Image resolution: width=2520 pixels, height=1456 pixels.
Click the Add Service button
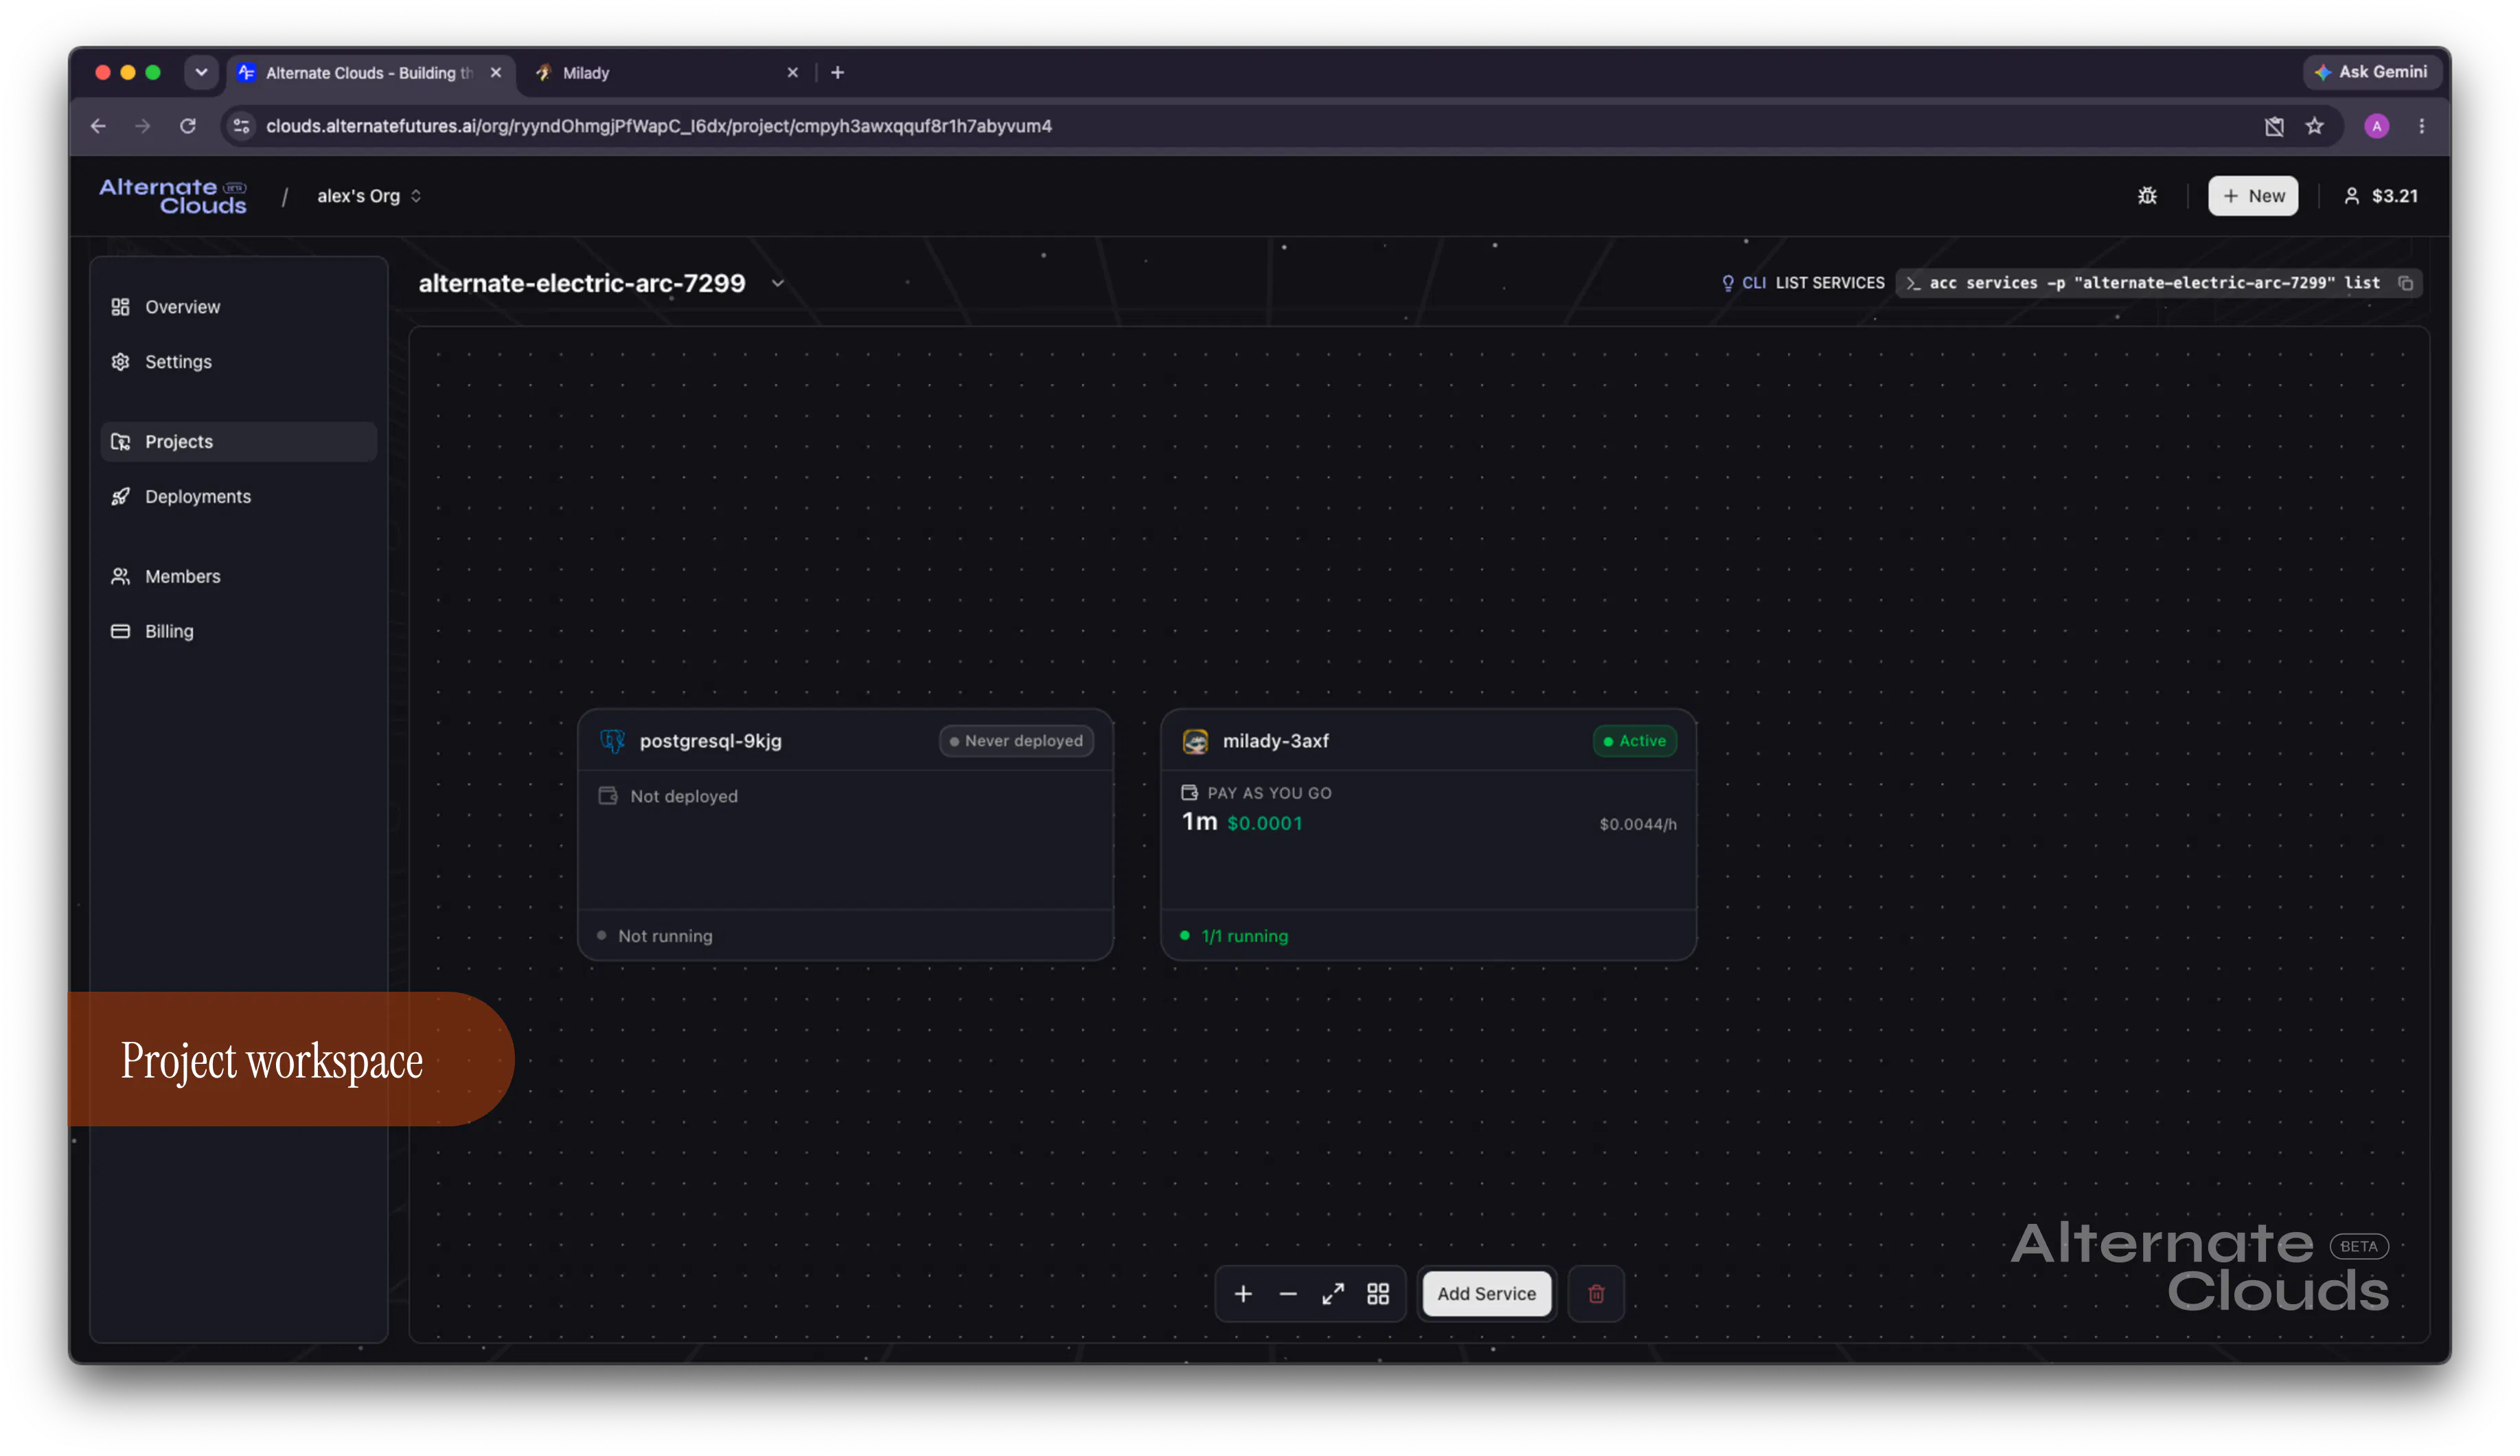[1485, 1294]
